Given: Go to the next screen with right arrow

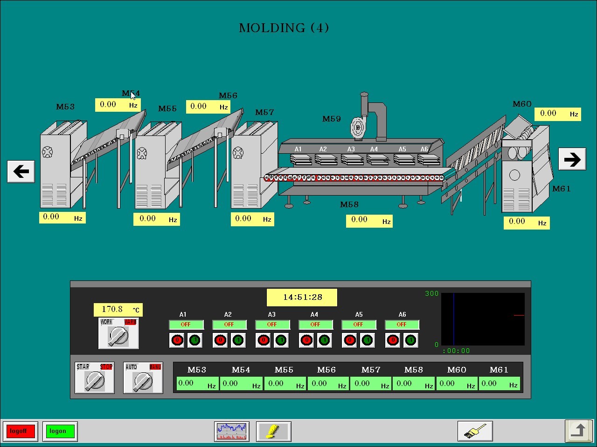Looking at the screenshot, I should click(572, 160).
